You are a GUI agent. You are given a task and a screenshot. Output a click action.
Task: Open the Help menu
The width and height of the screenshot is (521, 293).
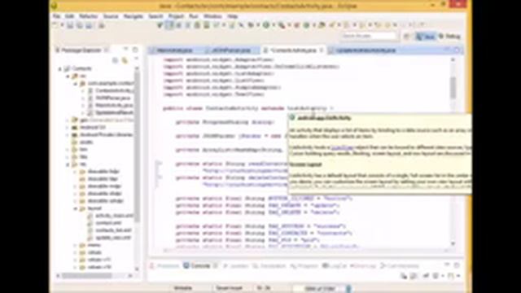pyautogui.click(x=233, y=16)
